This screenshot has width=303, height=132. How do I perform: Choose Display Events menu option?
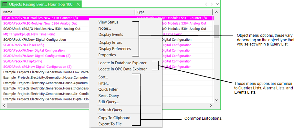[x=110, y=35]
